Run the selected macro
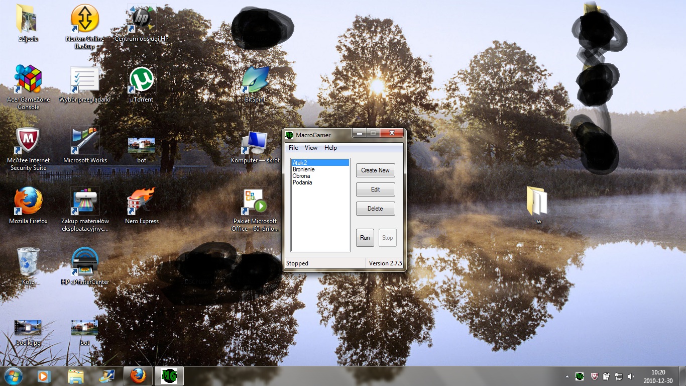The height and width of the screenshot is (386, 686). [365, 238]
